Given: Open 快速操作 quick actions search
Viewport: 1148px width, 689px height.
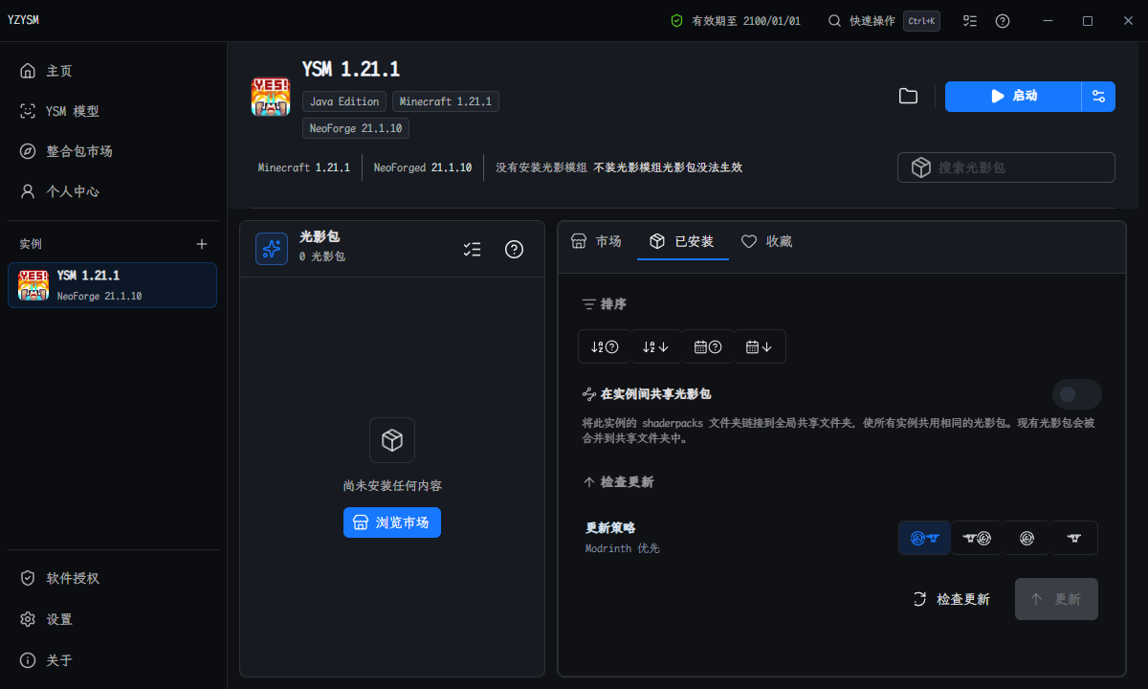Looking at the screenshot, I should [883, 21].
